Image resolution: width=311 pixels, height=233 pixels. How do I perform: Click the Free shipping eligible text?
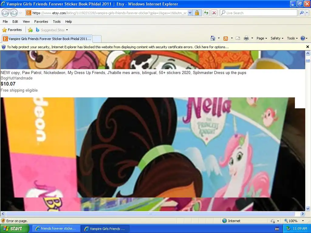19,90
